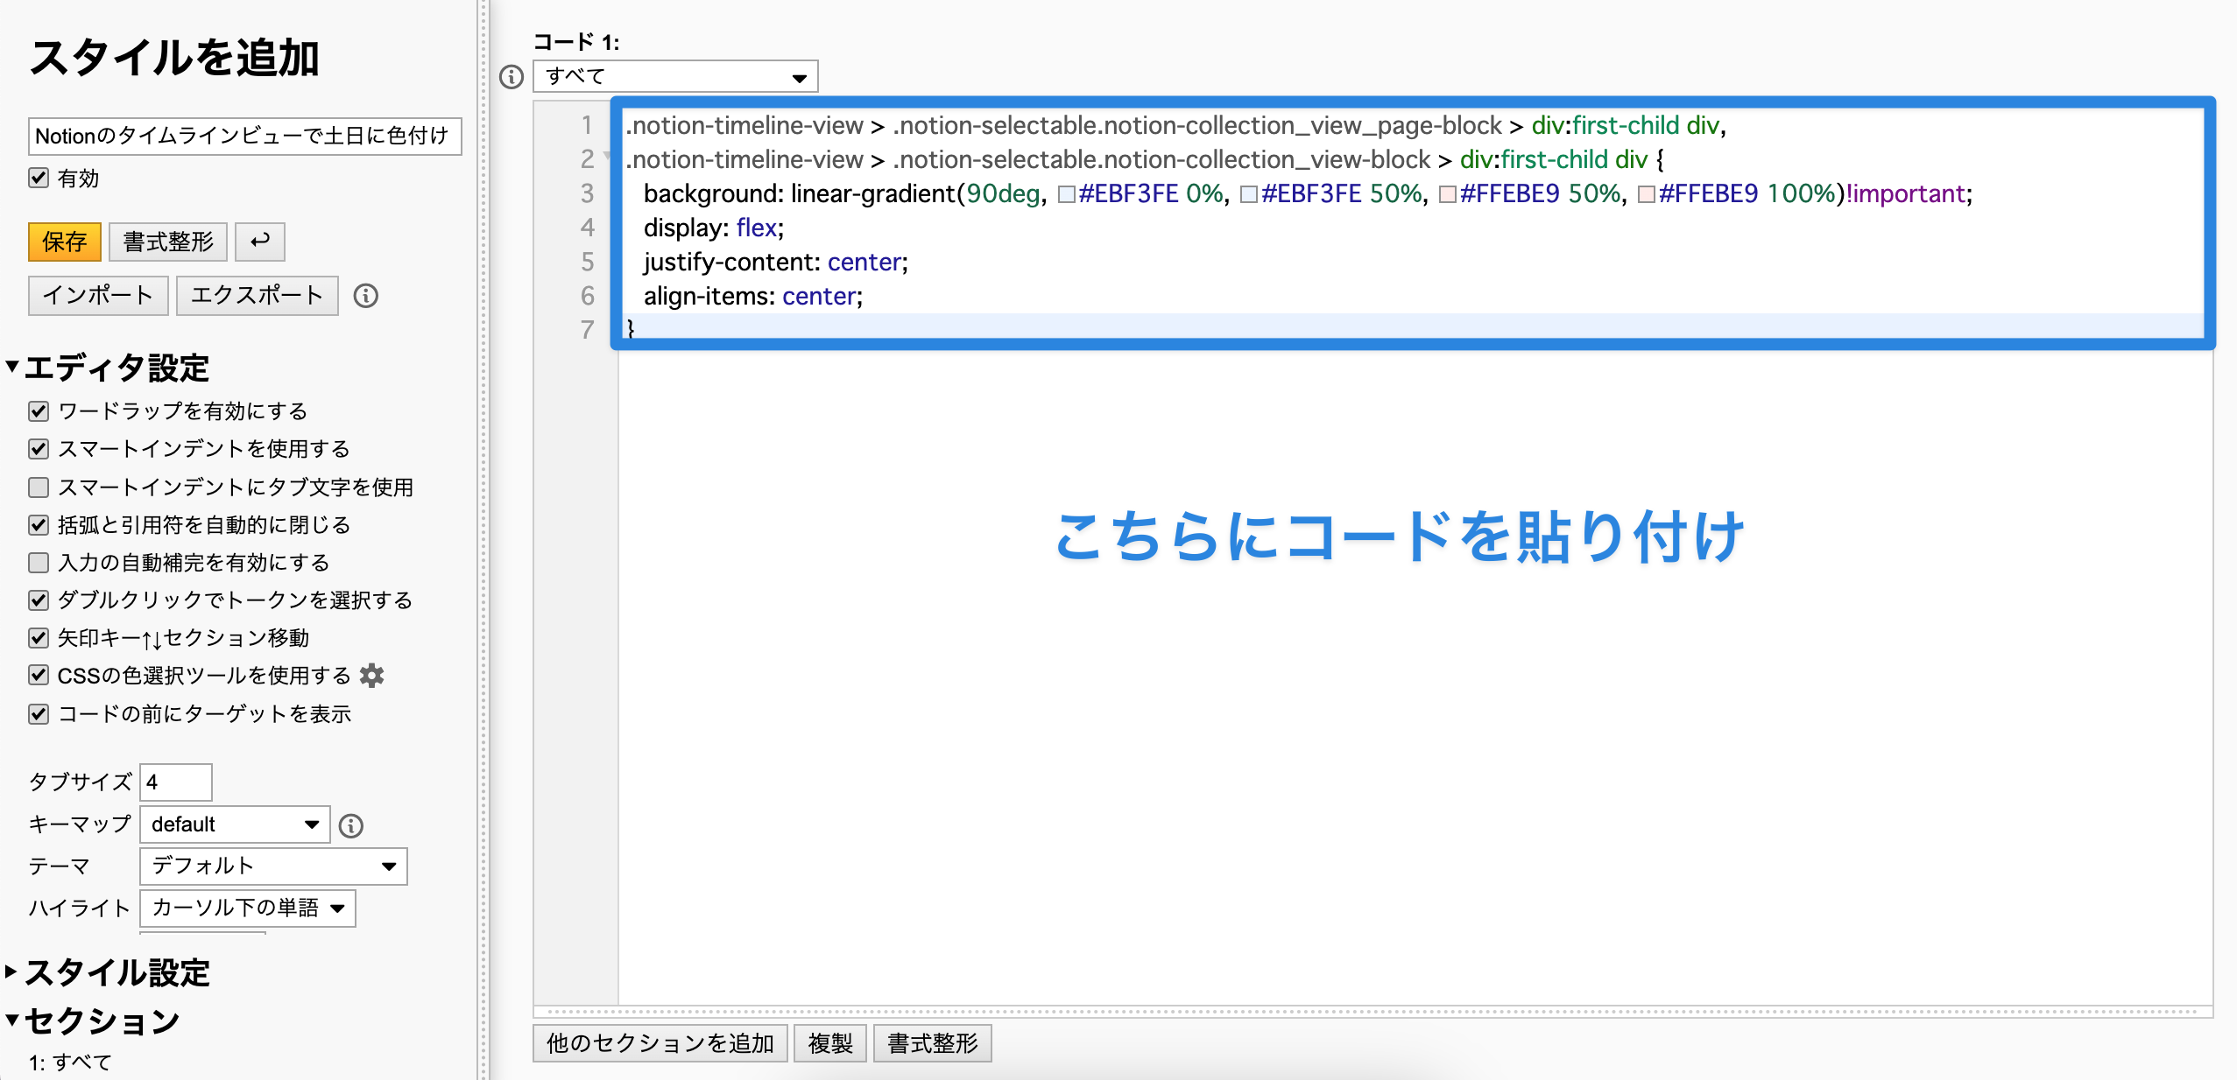Click the #EBF3FE 50% color swatch
The width and height of the screenshot is (2237, 1080).
click(1249, 194)
